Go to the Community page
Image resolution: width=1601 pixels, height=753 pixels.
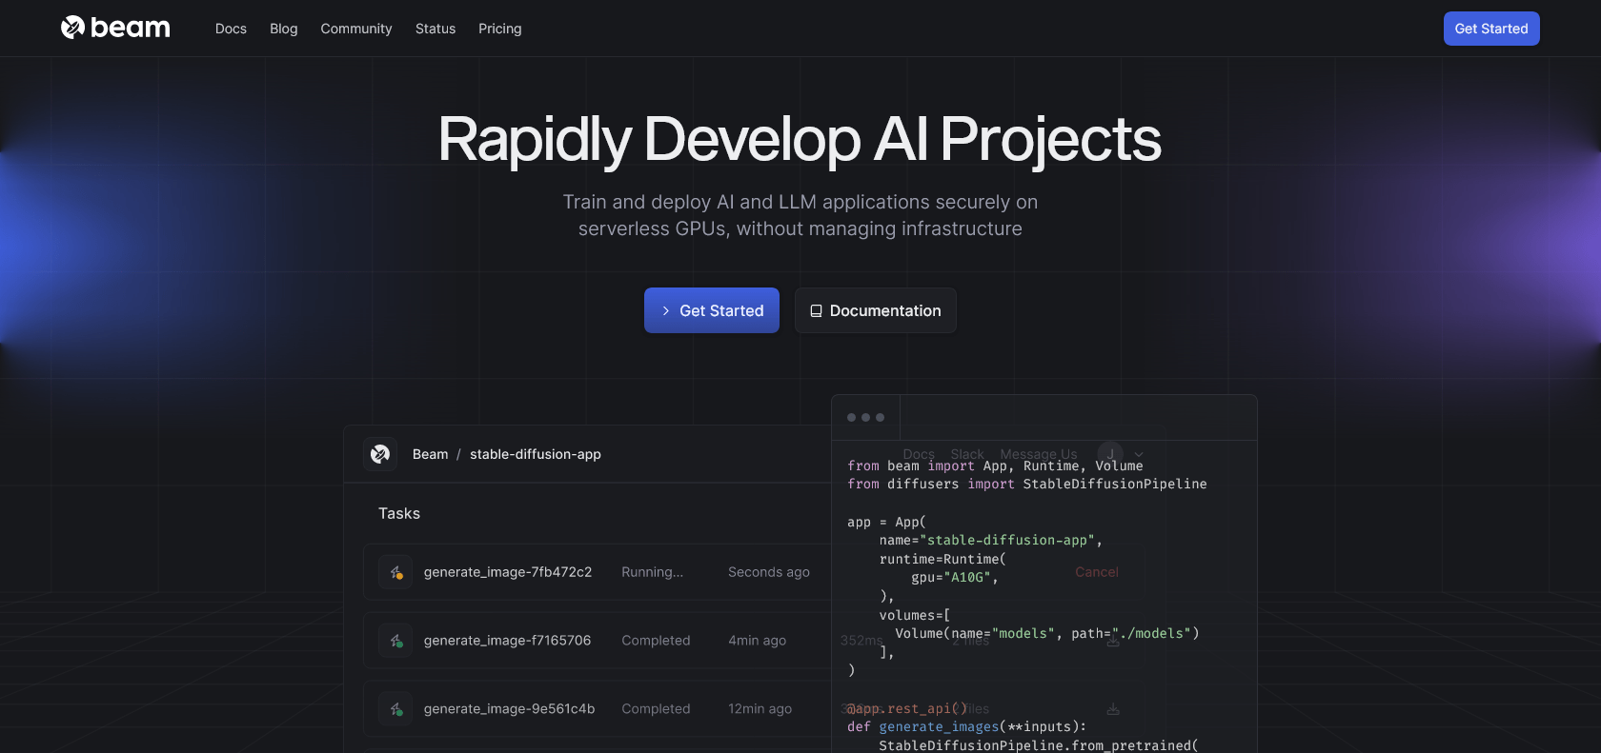(356, 29)
